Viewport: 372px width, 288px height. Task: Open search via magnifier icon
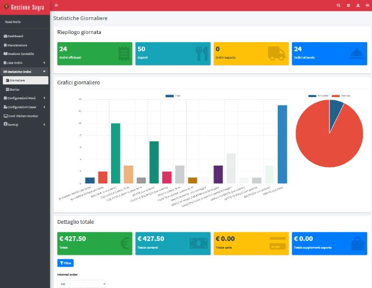tap(339, 5)
